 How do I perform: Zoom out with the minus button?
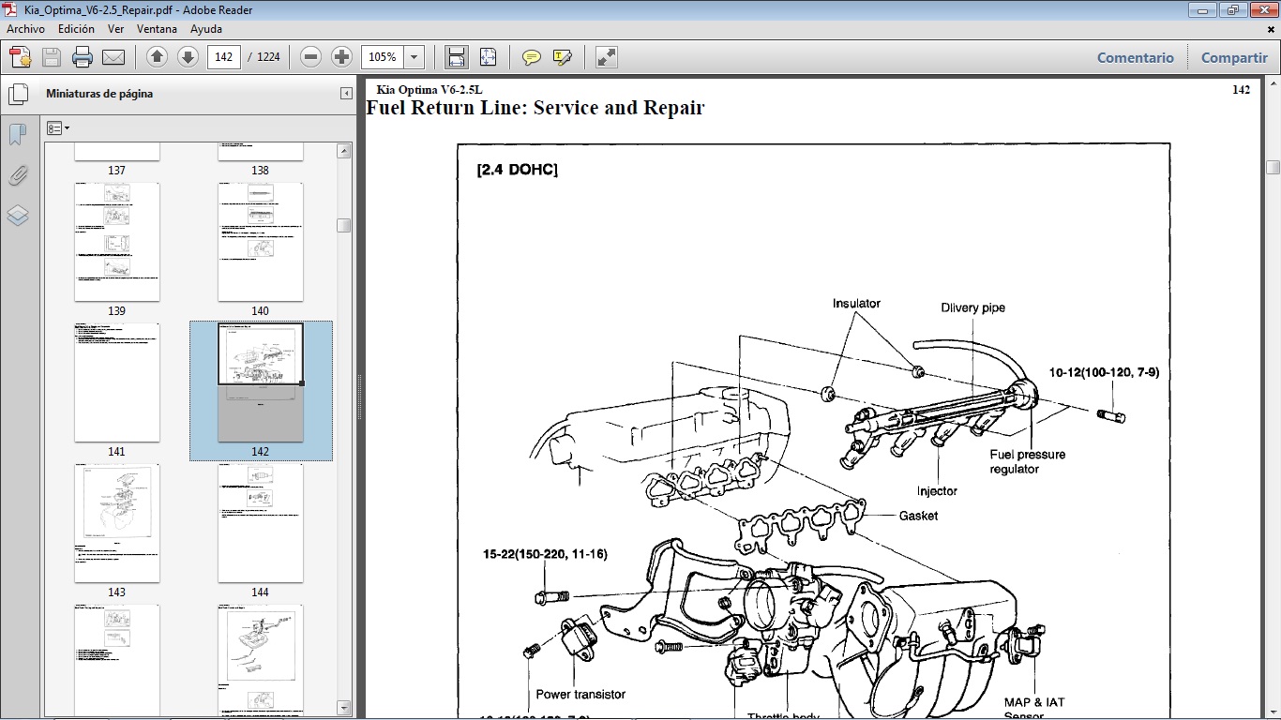[310, 56]
